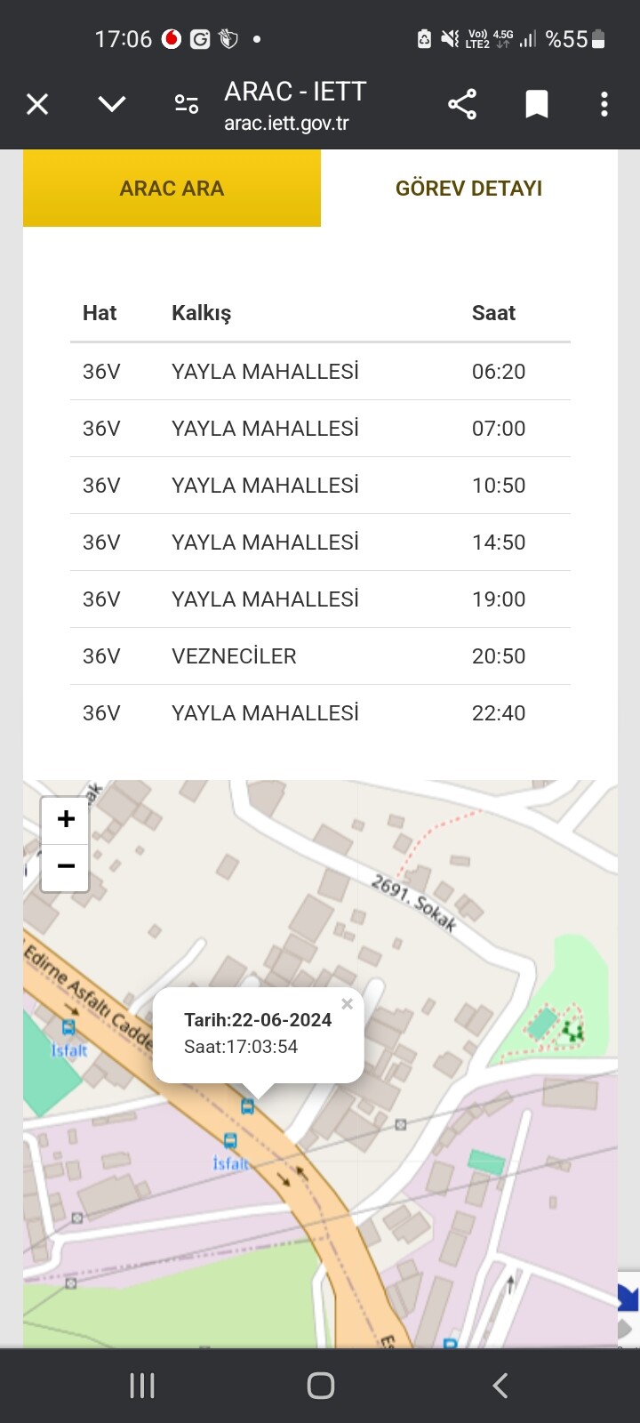Screen dimensions: 640x1423
Task: Tap the Android home button
Action: coord(320,1385)
